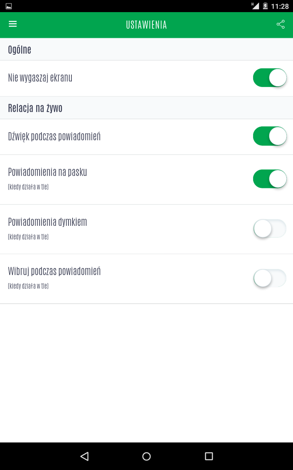Open recent apps square button
Screen dimensions: 293x470
coord(209,456)
